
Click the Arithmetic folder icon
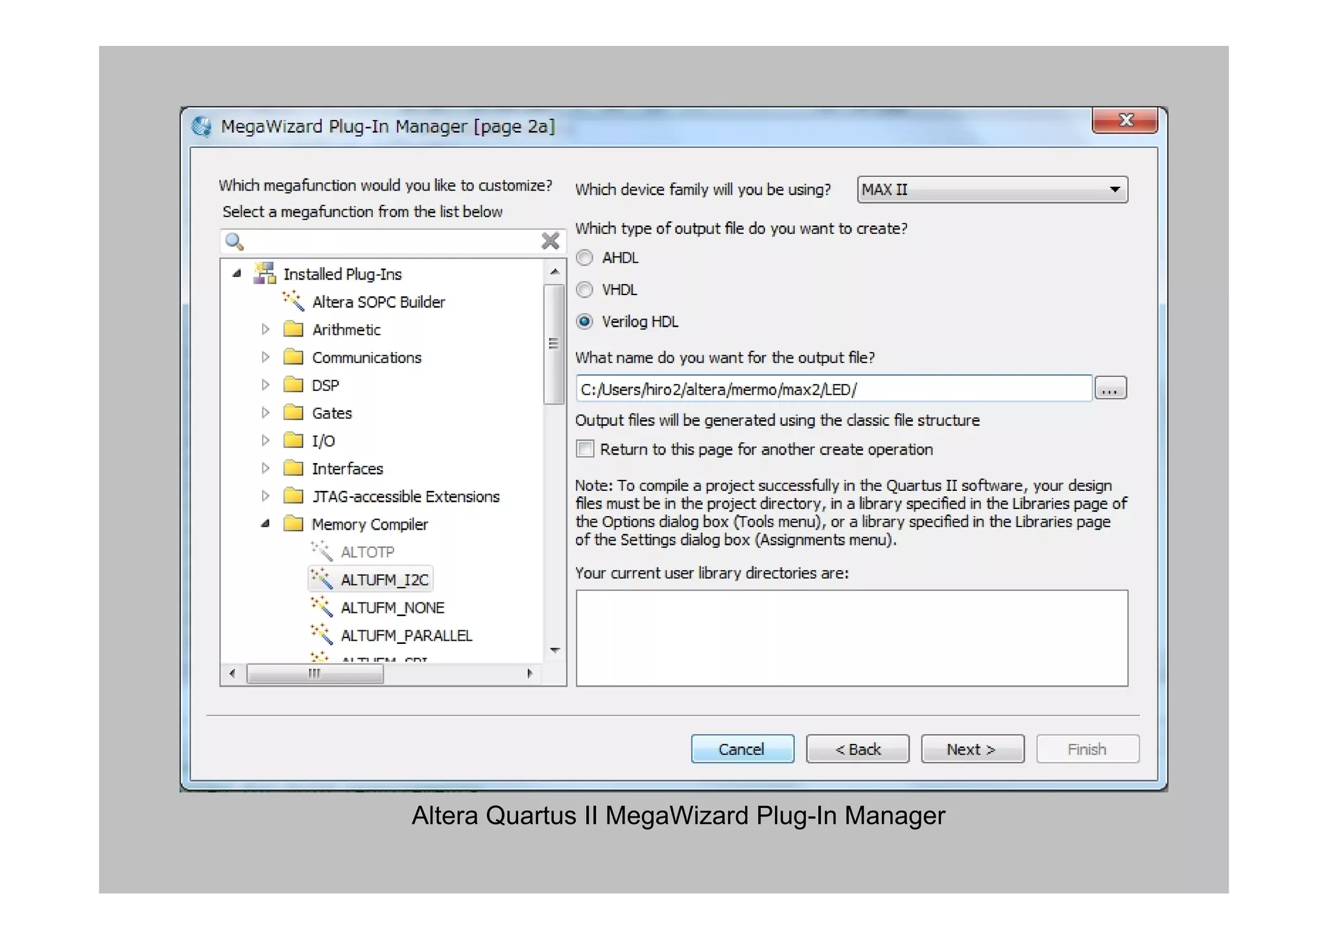coord(294,329)
